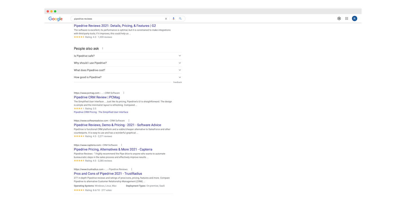Open the Google apps grid
Screen dimensions: 406x203
pos(347,19)
